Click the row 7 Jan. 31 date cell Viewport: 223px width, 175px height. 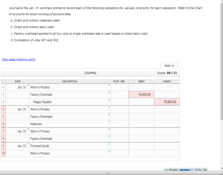point(18,131)
